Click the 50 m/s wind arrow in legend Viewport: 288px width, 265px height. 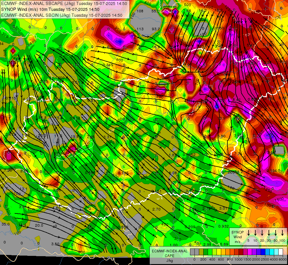[276, 233]
